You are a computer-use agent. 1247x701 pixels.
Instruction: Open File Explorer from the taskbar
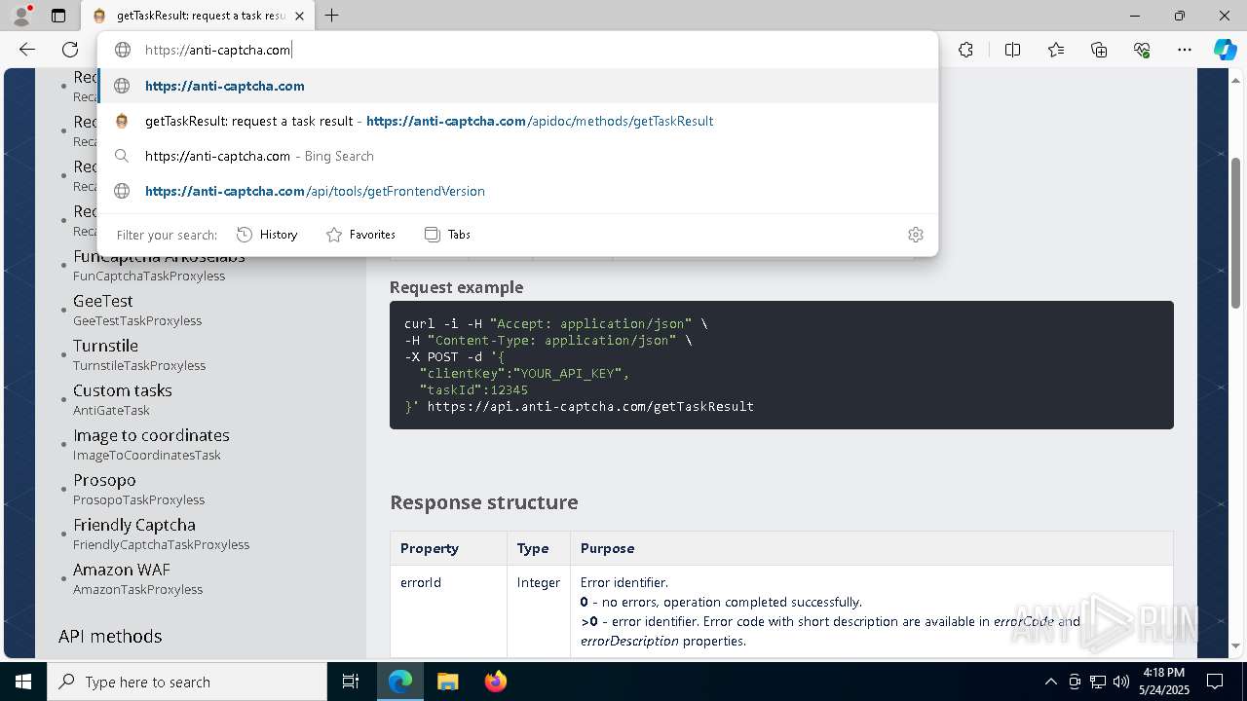point(447,682)
